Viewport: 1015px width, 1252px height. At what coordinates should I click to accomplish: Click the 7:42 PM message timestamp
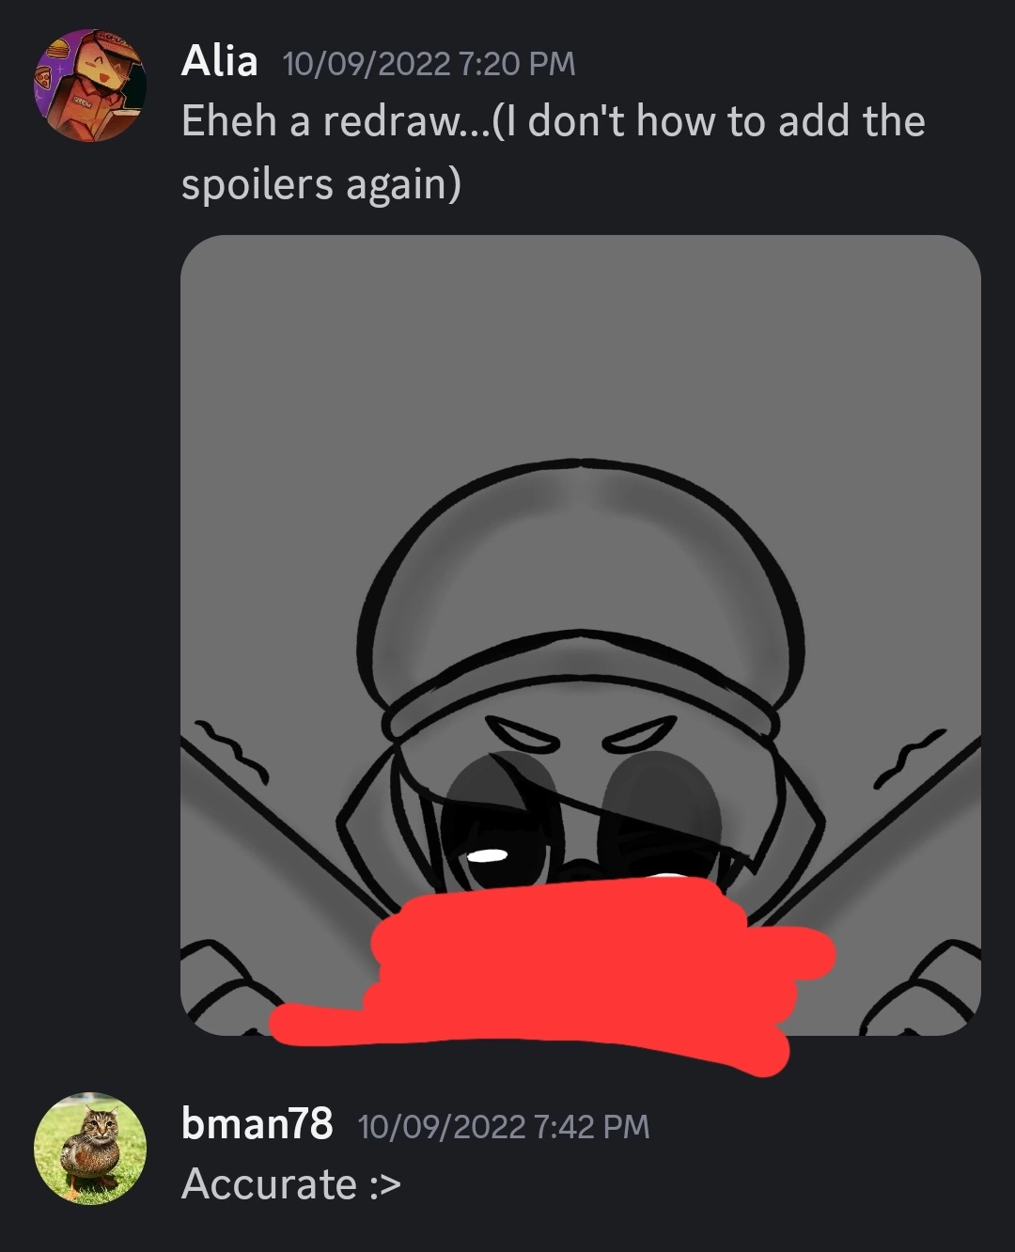click(x=504, y=1126)
